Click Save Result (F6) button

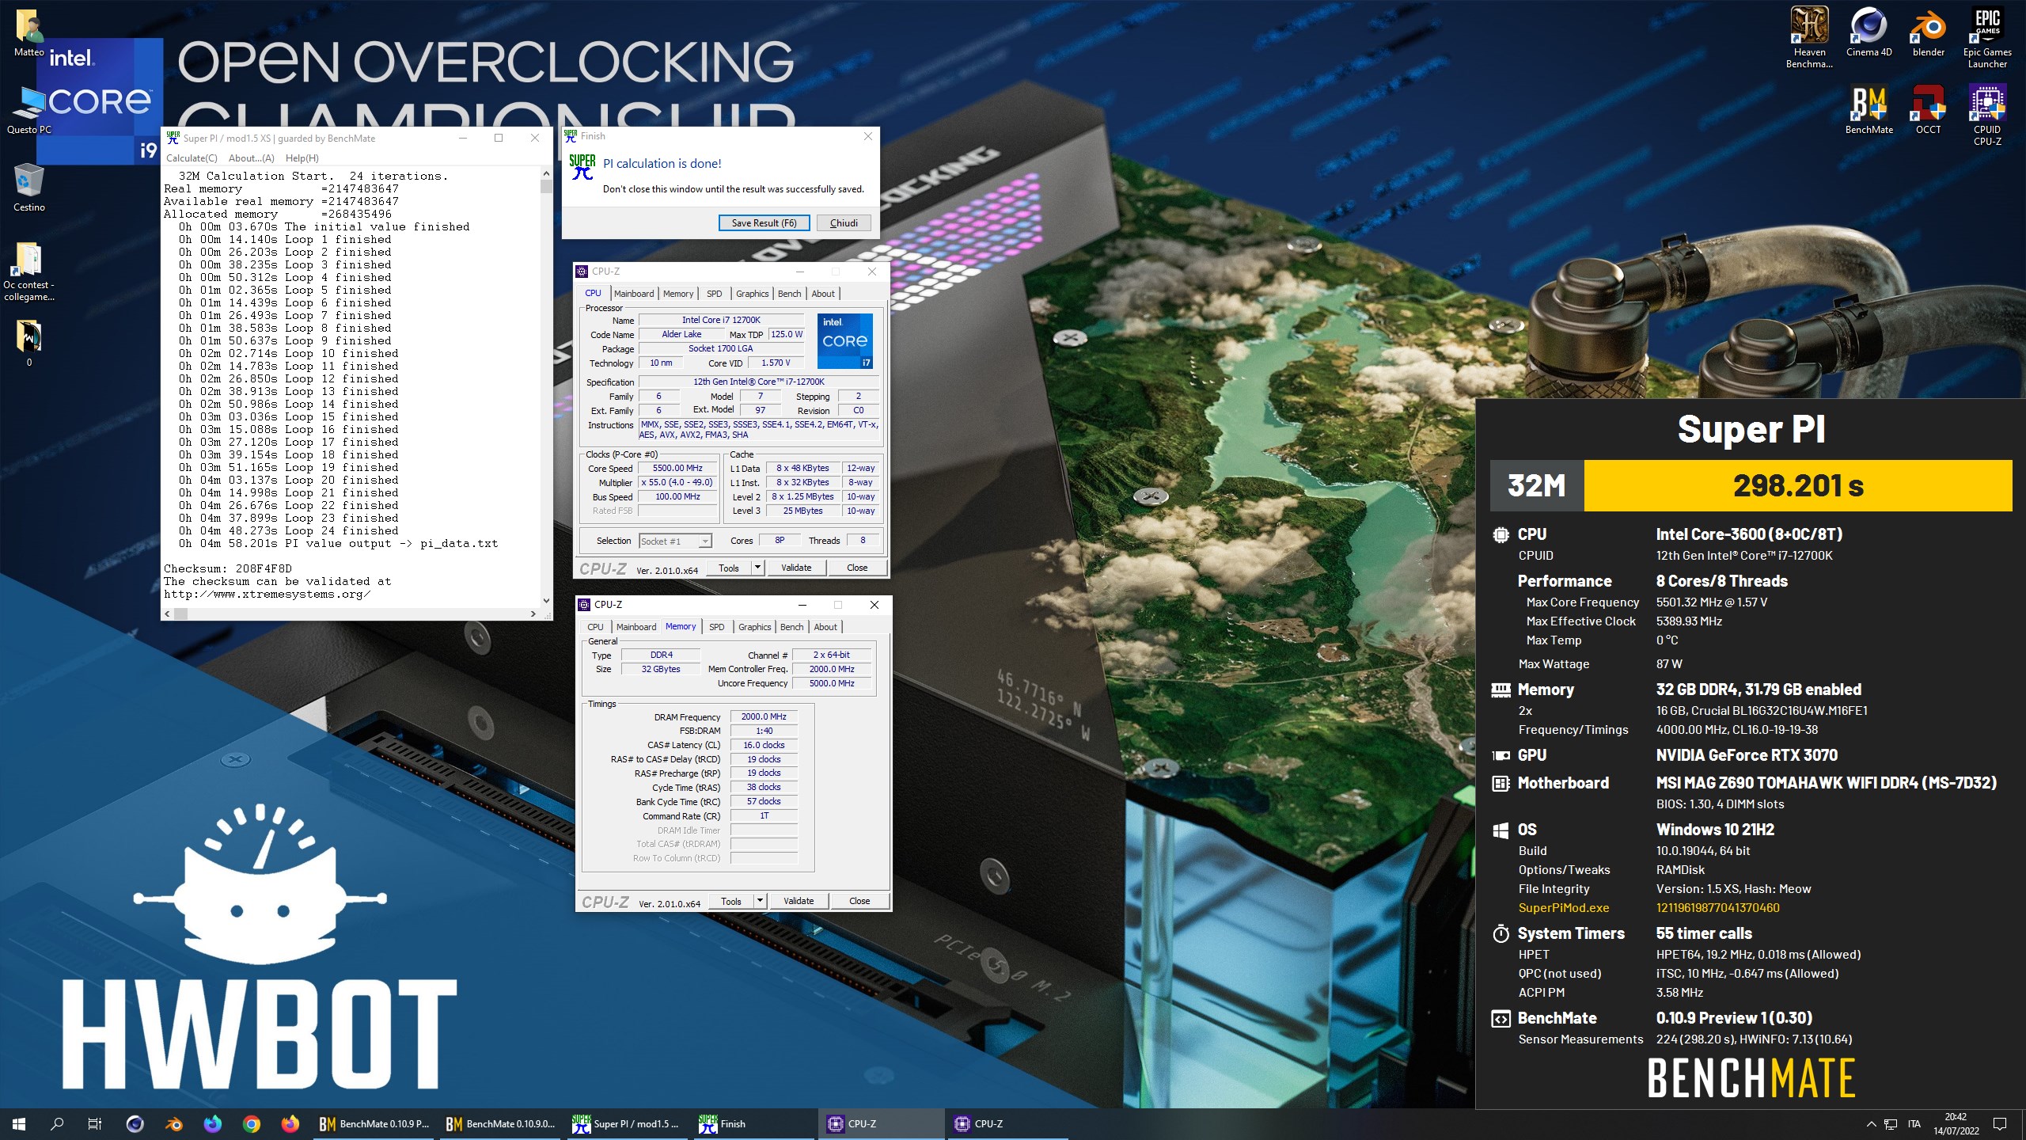pyautogui.click(x=764, y=223)
